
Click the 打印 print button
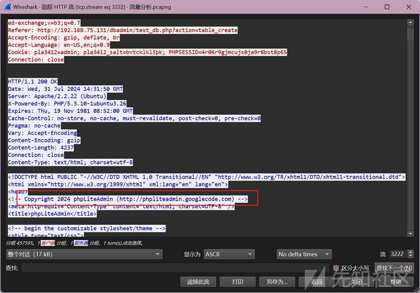coord(238,282)
